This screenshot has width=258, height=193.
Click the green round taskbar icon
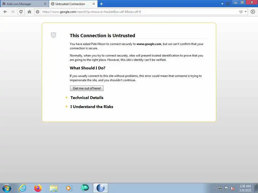tap(85, 188)
